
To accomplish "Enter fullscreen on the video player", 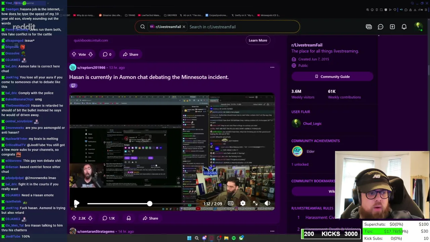I will [255, 203].
